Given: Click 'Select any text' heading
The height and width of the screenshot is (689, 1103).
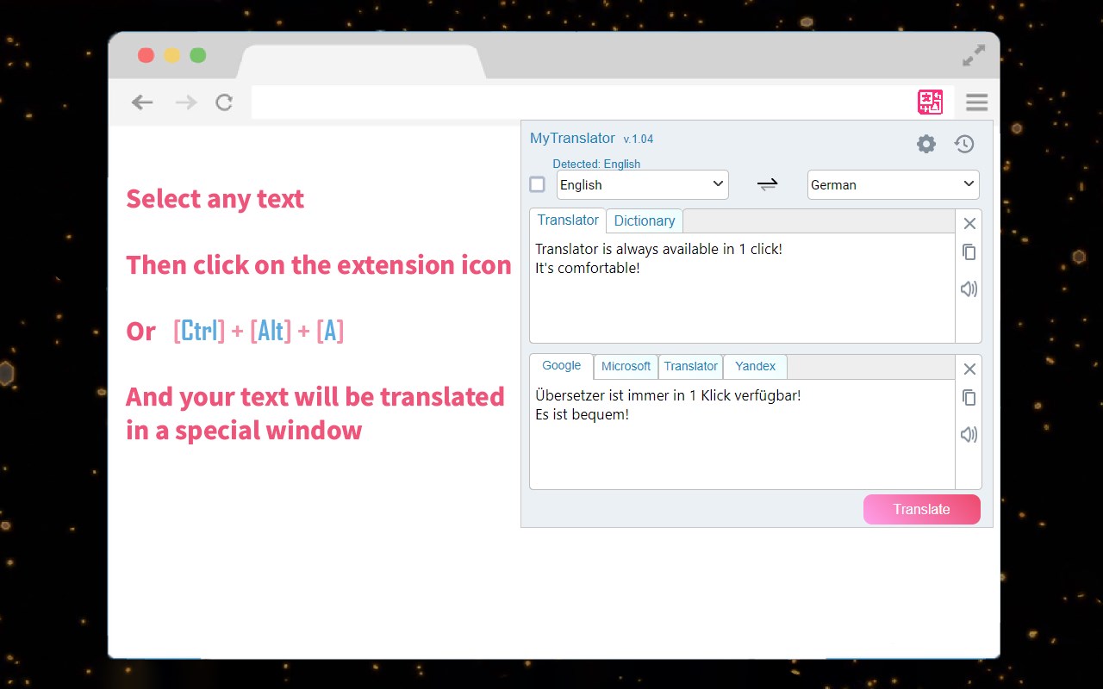Looking at the screenshot, I should coord(215,199).
